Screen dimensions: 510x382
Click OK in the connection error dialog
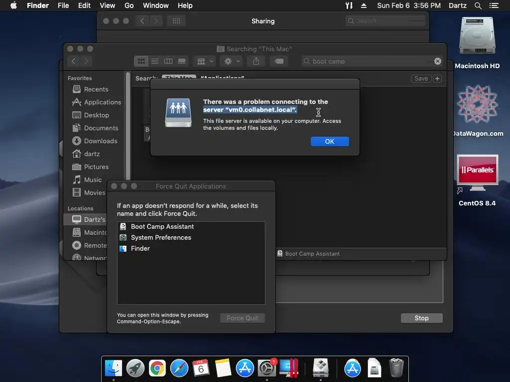(330, 141)
